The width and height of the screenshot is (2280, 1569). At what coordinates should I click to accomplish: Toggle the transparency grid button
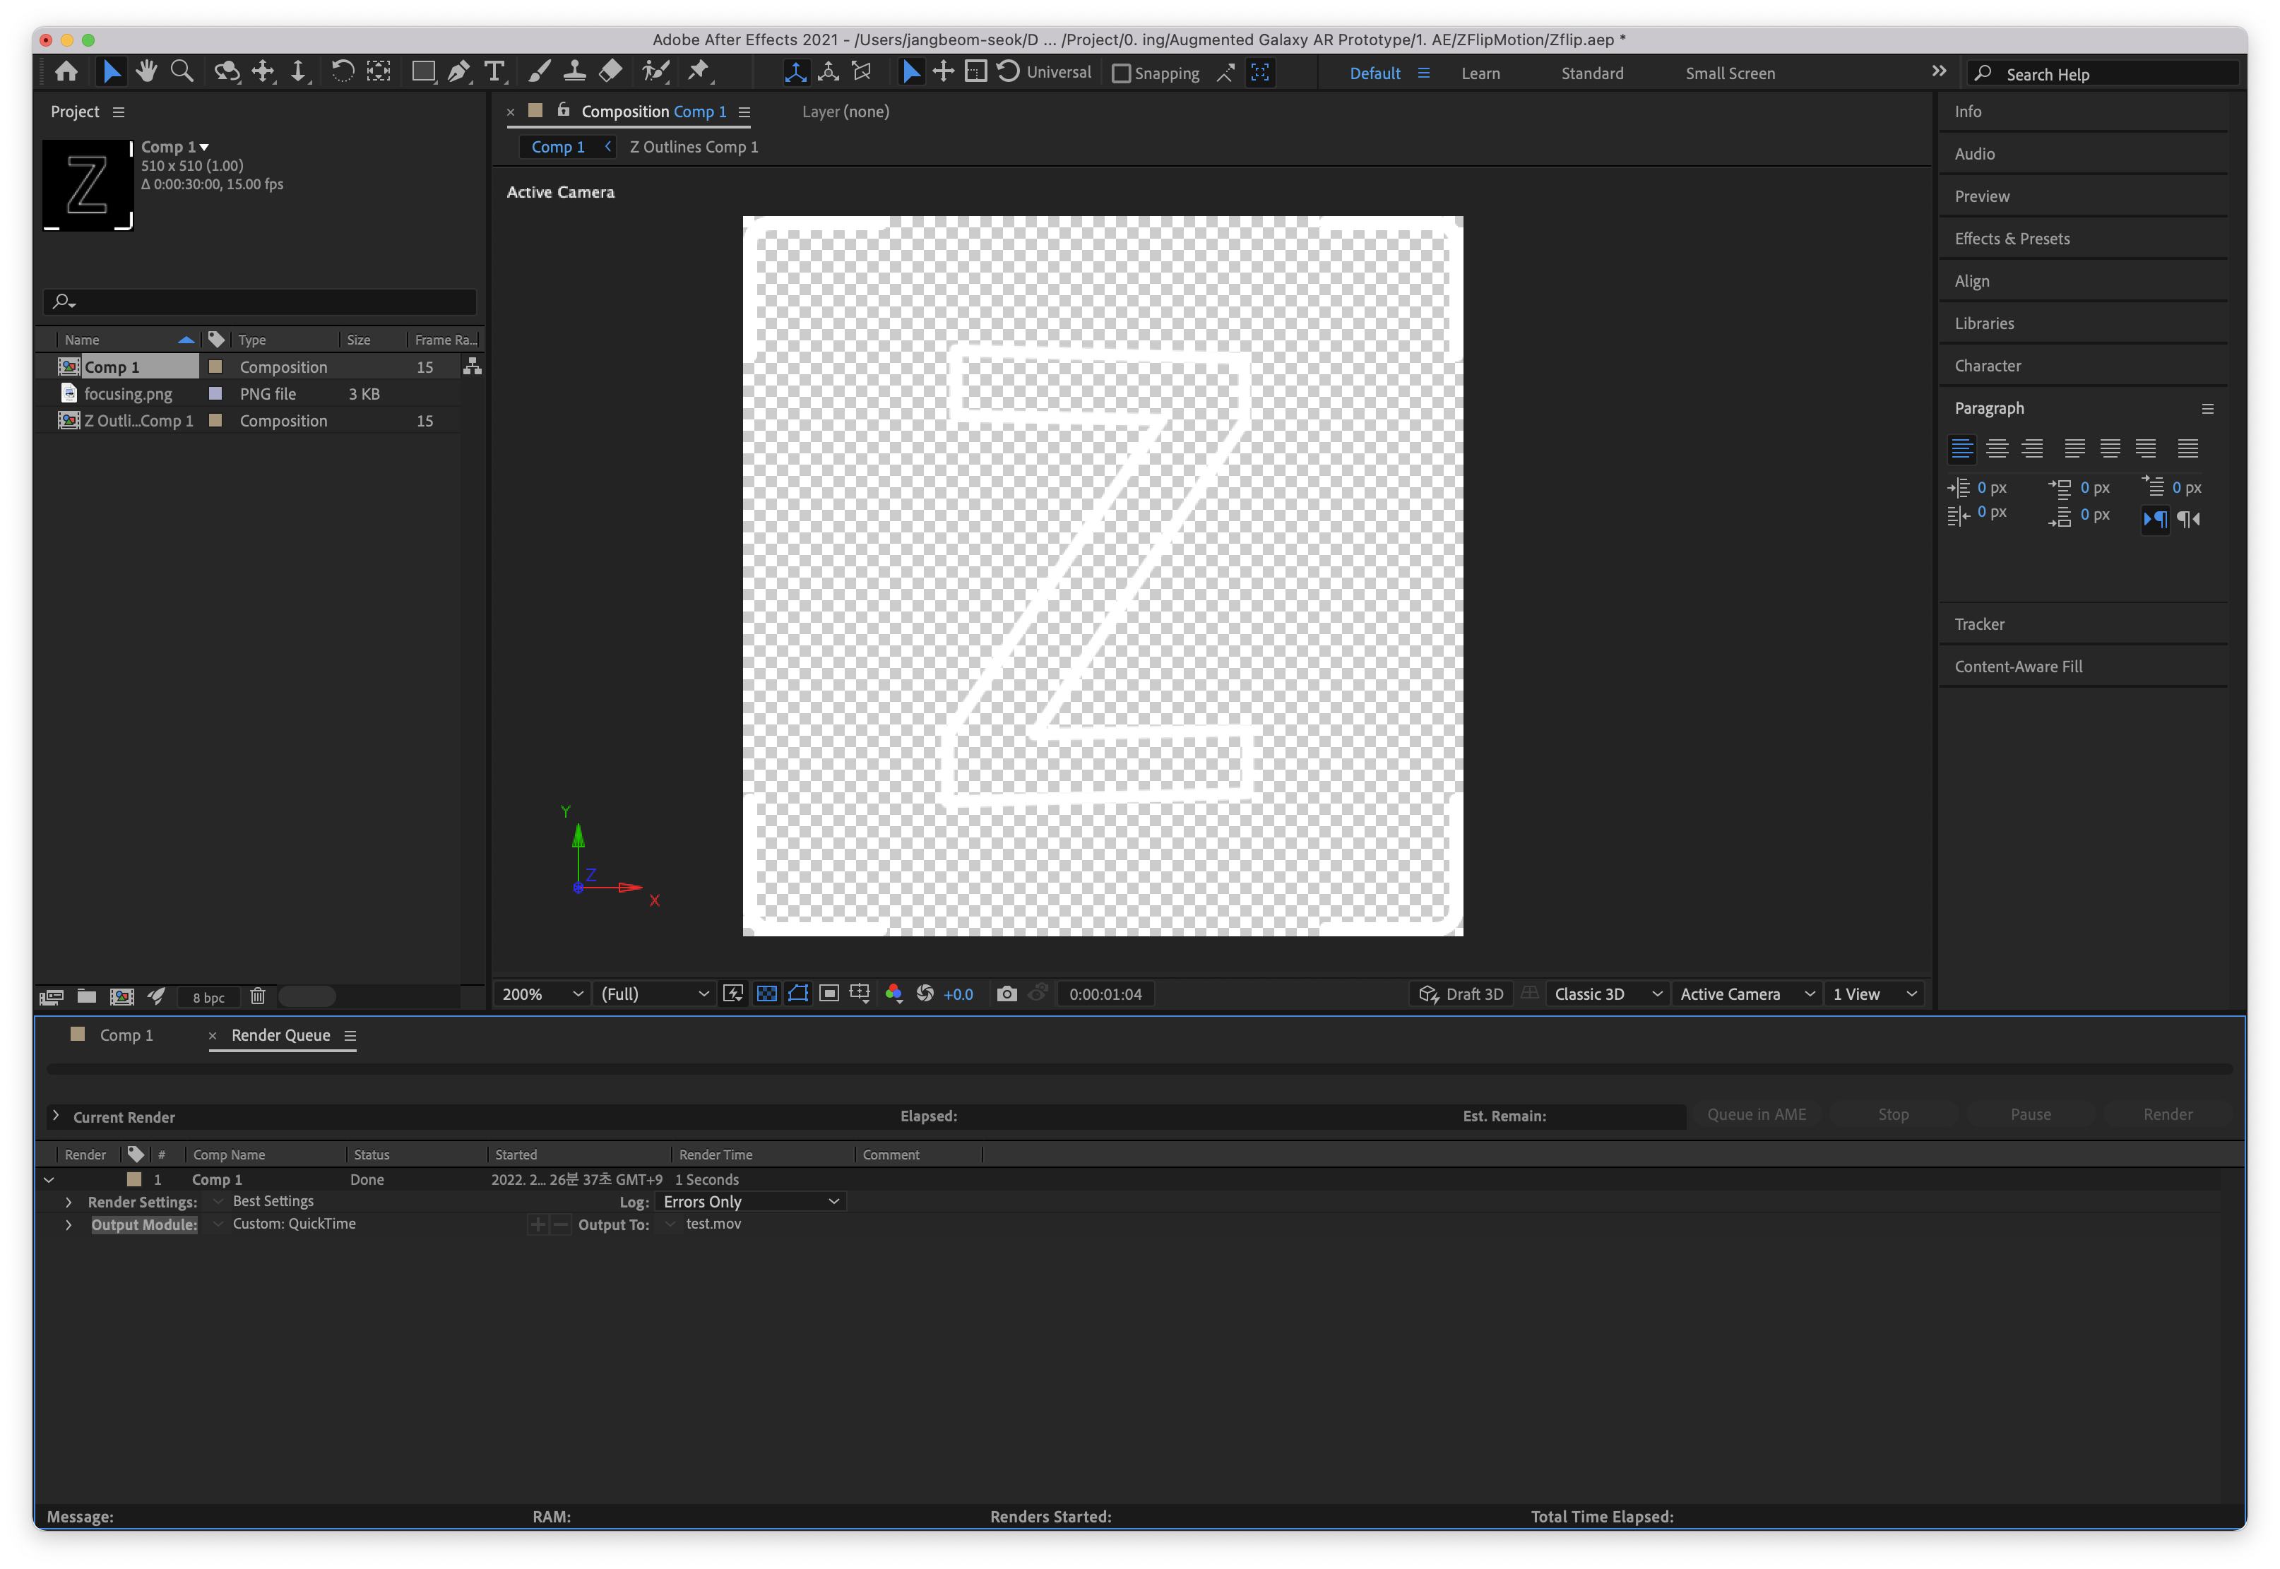767,994
